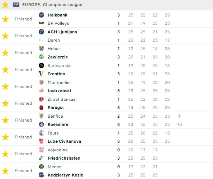Click the ACH Ljubljana team logo
This screenshot has width=213, height=179.
41,32
